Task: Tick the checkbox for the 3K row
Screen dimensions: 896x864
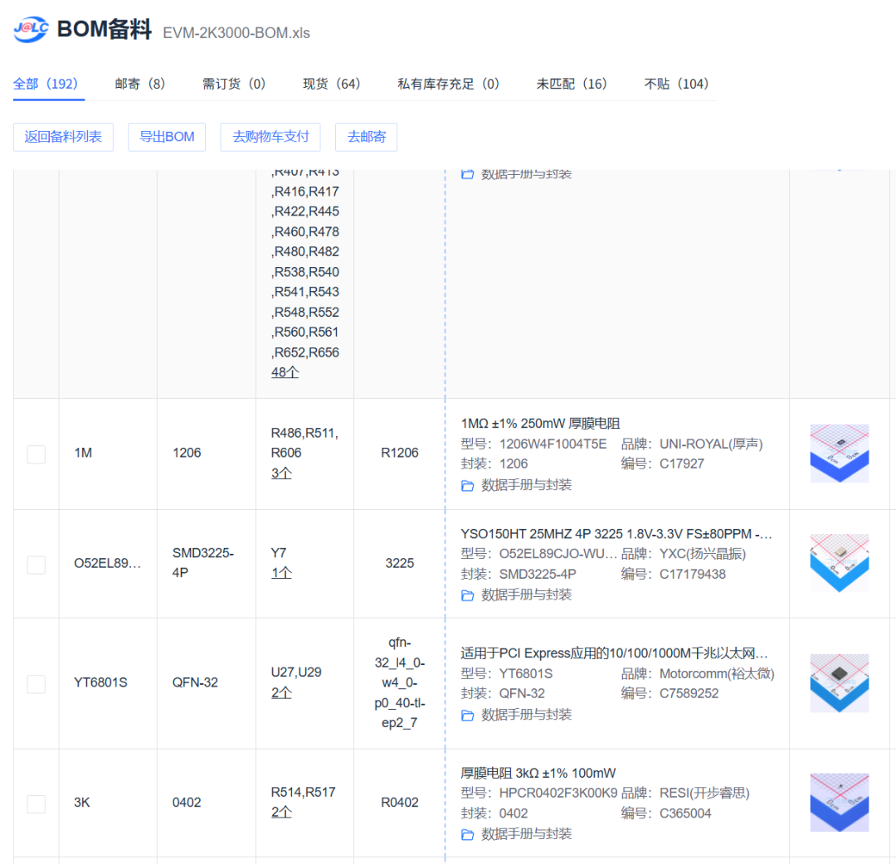Action: [x=37, y=804]
